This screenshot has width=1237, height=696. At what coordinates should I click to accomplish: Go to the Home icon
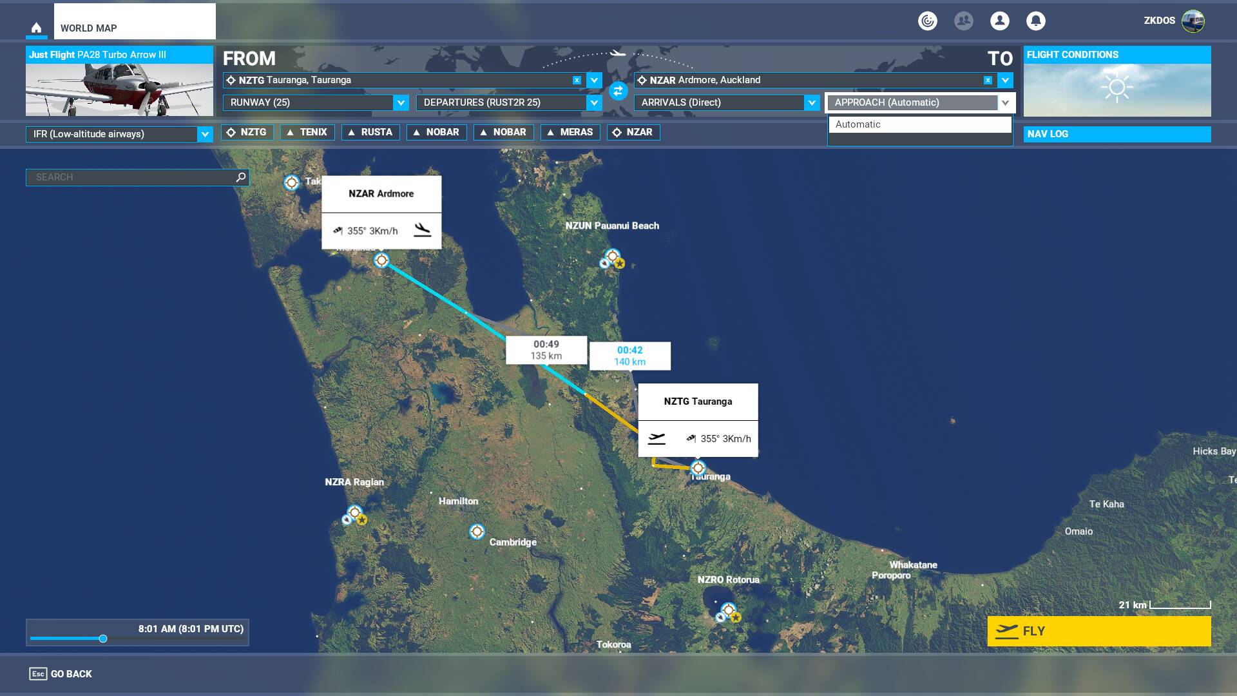click(36, 28)
